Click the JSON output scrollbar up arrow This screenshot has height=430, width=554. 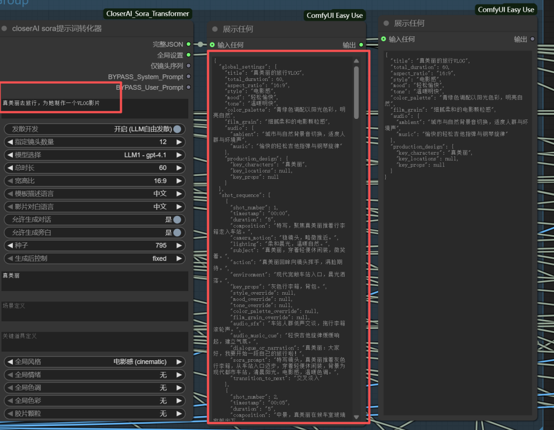(x=356, y=60)
